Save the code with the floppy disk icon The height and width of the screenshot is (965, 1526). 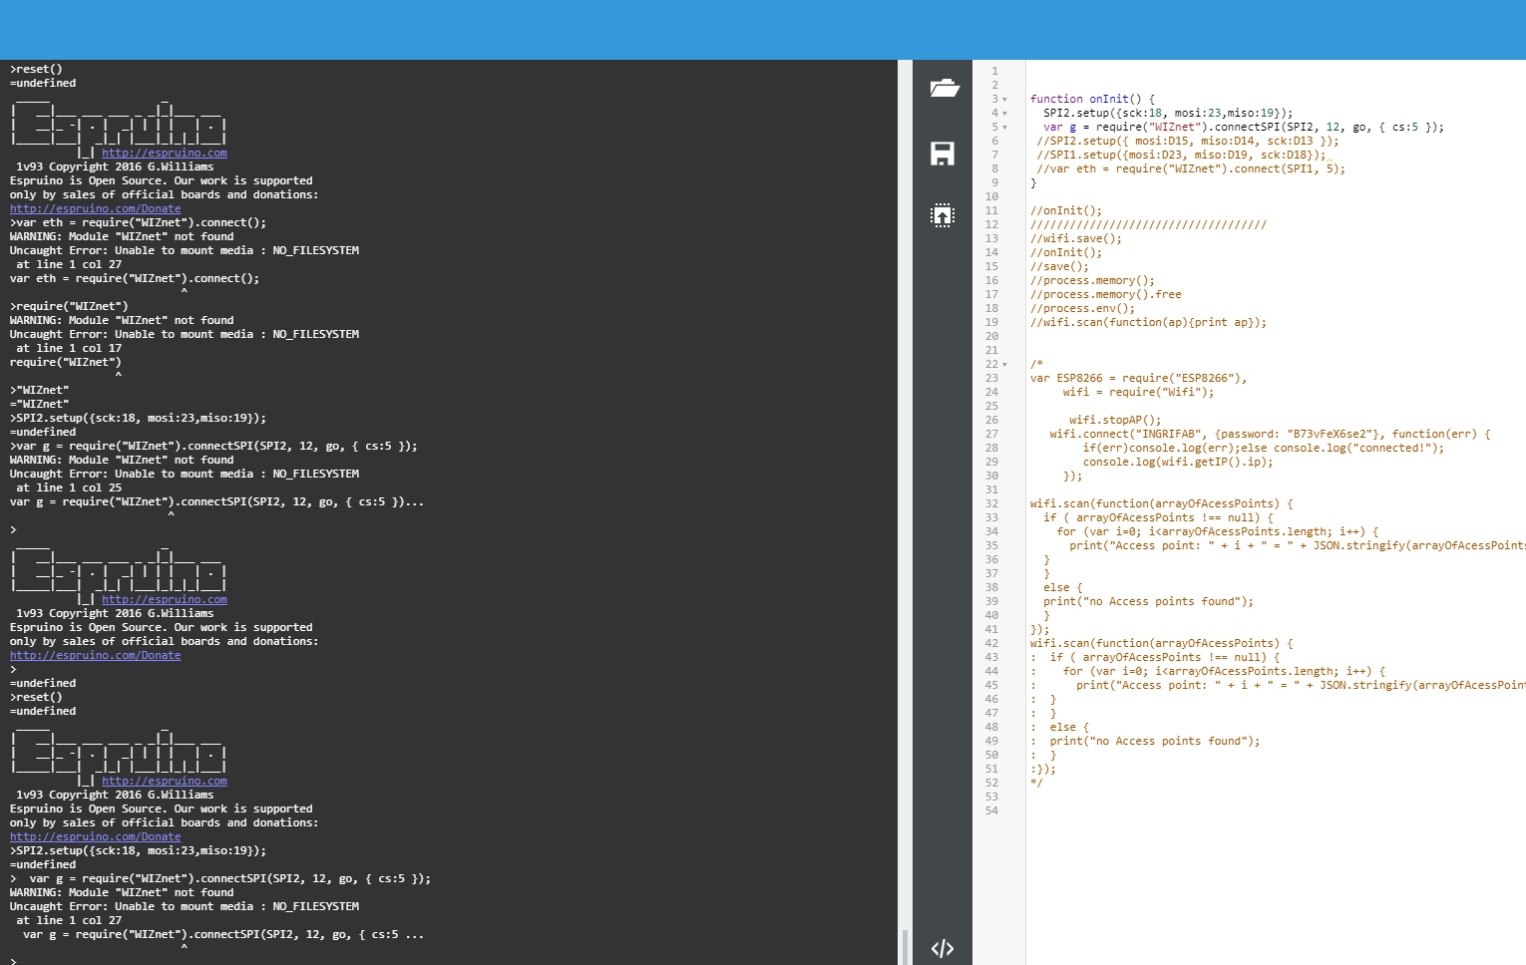943,153
